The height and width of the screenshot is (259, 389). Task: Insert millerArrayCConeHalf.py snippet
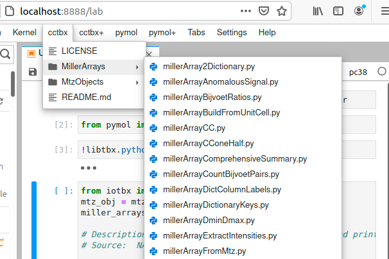click(243, 144)
